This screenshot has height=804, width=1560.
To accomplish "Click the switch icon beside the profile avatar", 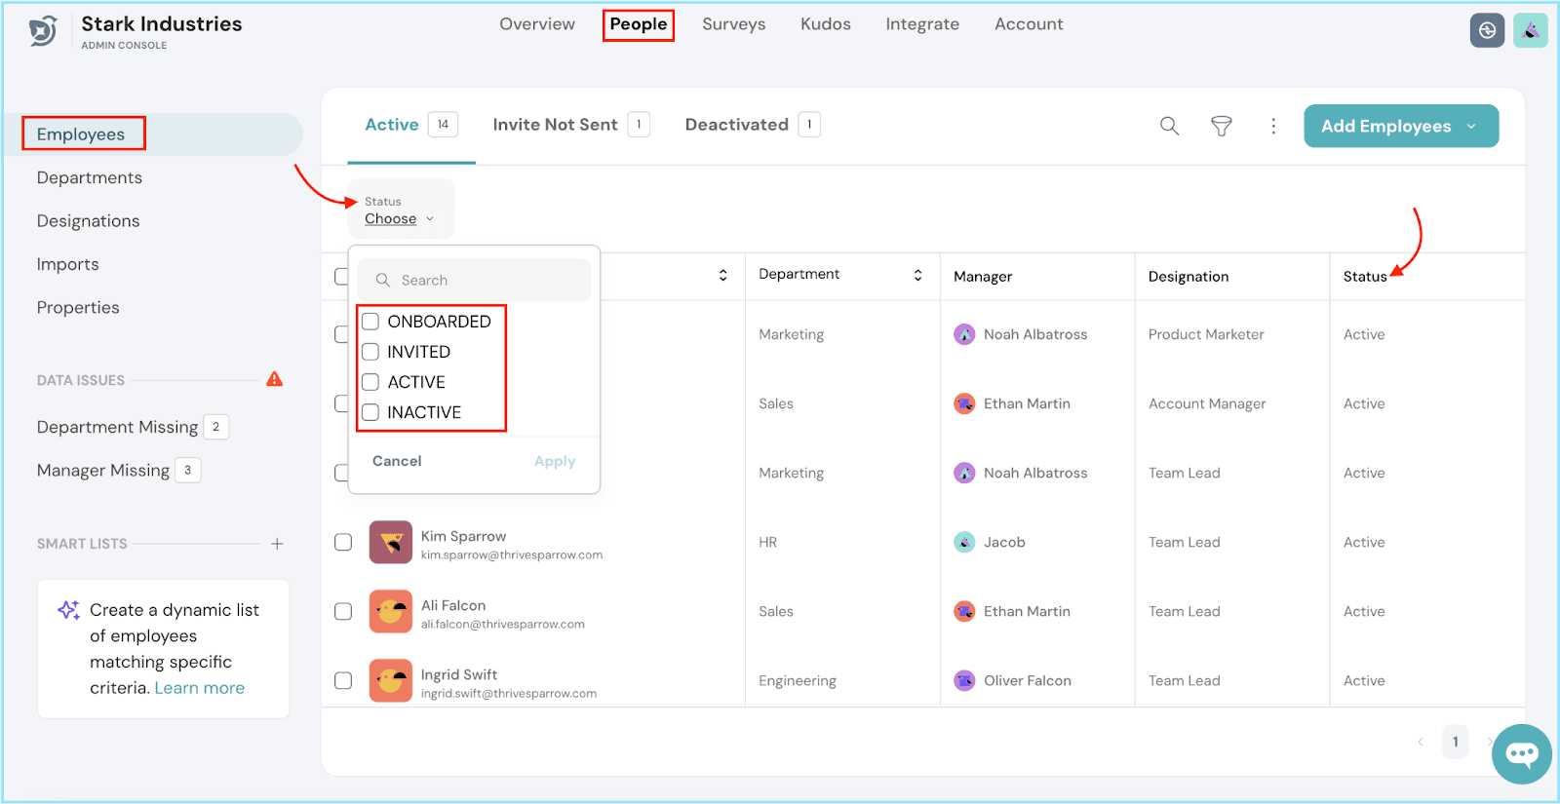I will [1487, 30].
